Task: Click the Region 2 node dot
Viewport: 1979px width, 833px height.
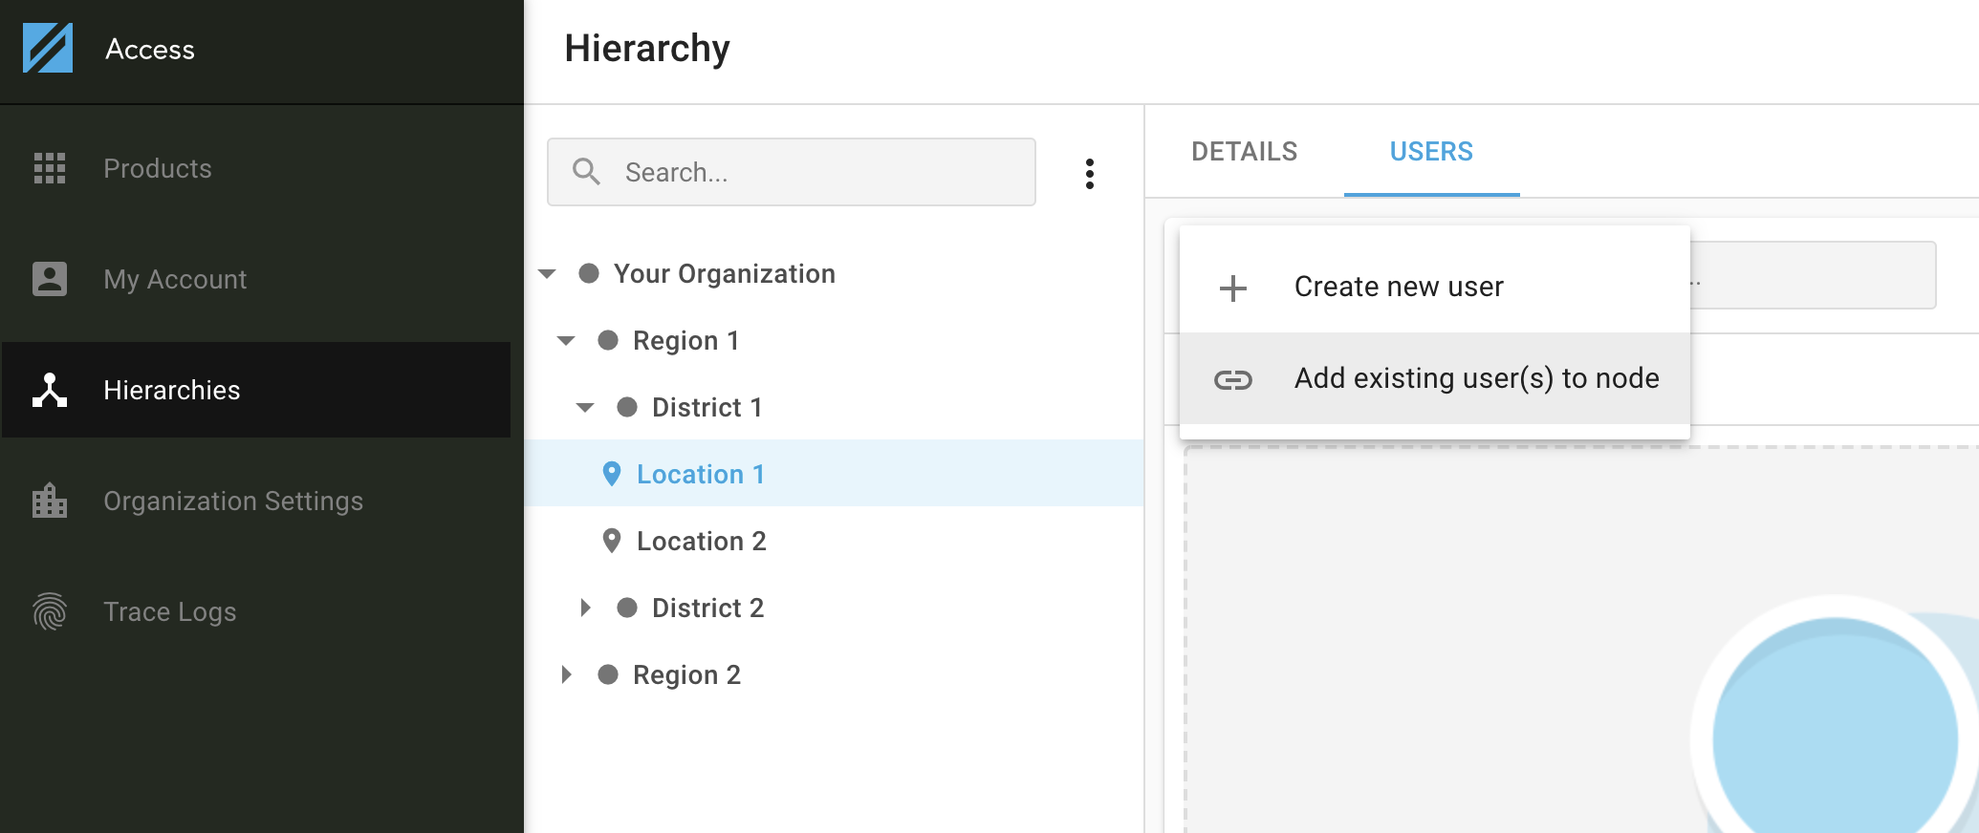Action: coord(608,674)
